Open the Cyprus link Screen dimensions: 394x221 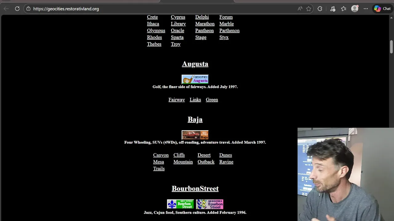click(178, 17)
